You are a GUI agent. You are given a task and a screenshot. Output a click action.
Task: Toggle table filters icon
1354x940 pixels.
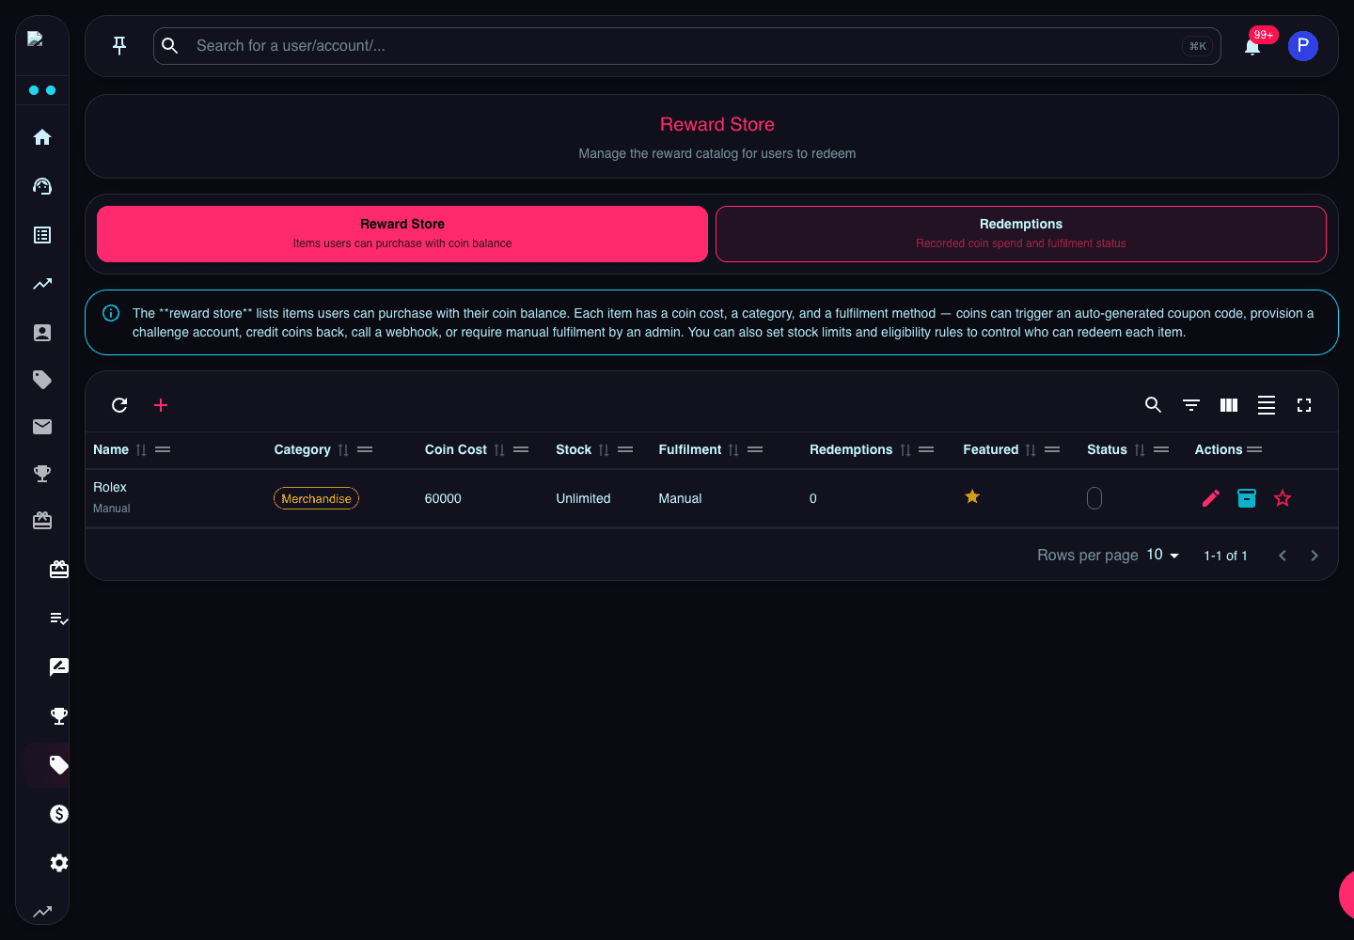click(x=1191, y=405)
